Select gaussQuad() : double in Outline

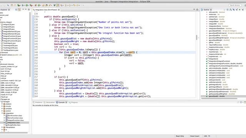click(x=217, y=96)
